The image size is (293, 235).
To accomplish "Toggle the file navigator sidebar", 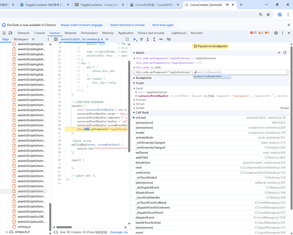I will [56, 39].
